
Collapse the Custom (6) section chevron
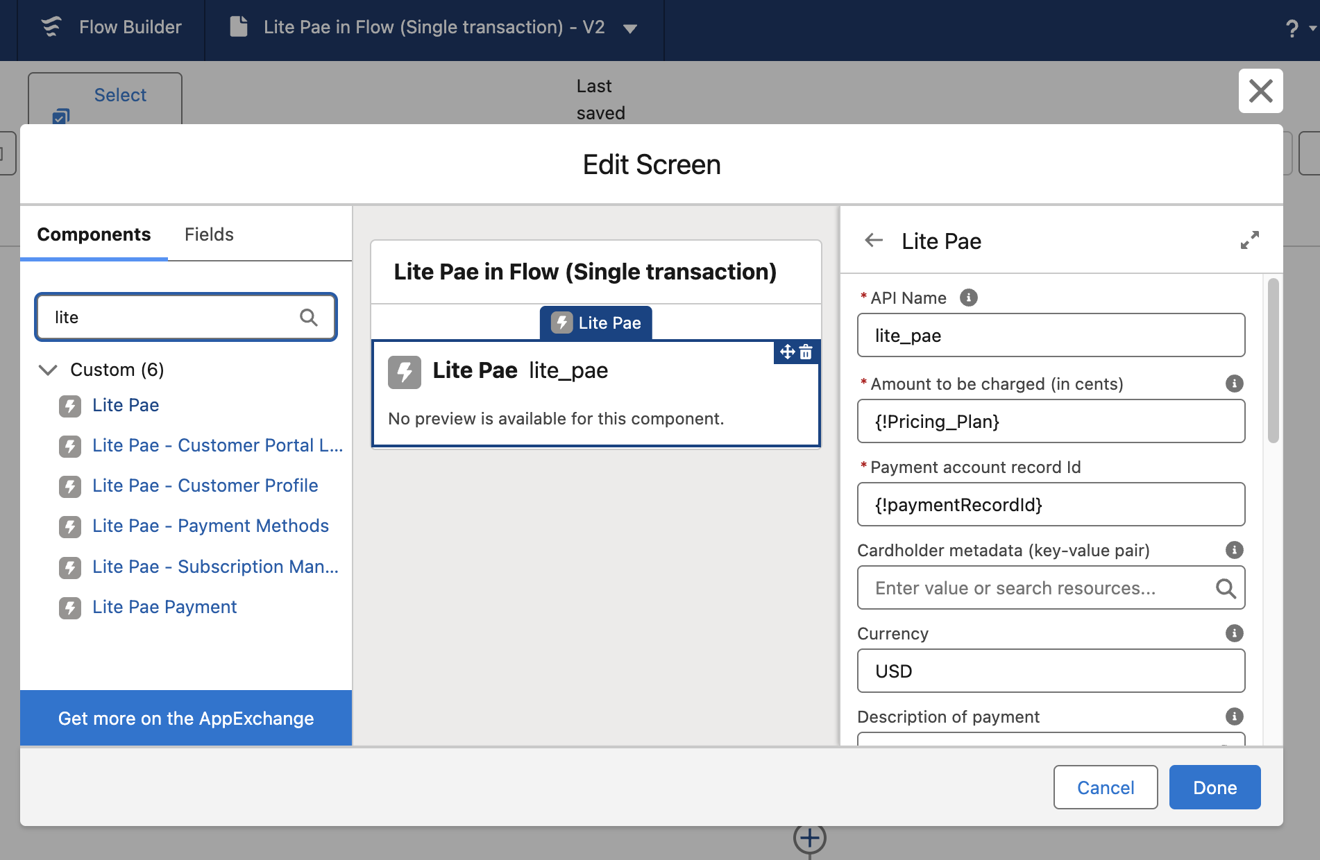tap(48, 370)
